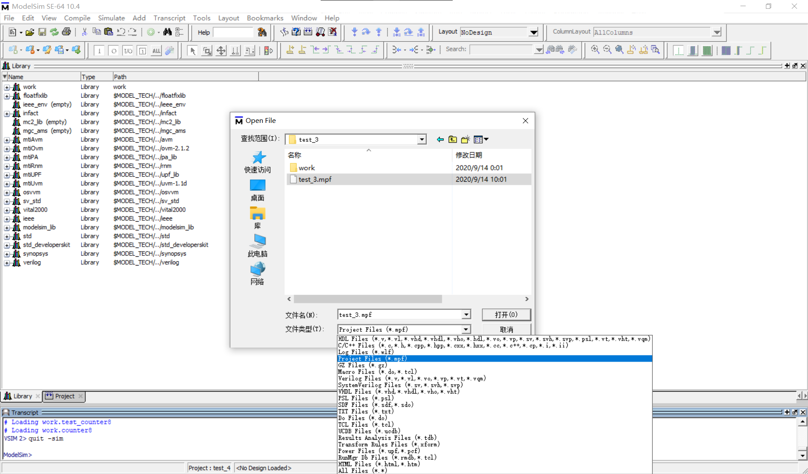Expand the floatfixlib library node
The width and height of the screenshot is (808, 474).
tap(7, 96)
